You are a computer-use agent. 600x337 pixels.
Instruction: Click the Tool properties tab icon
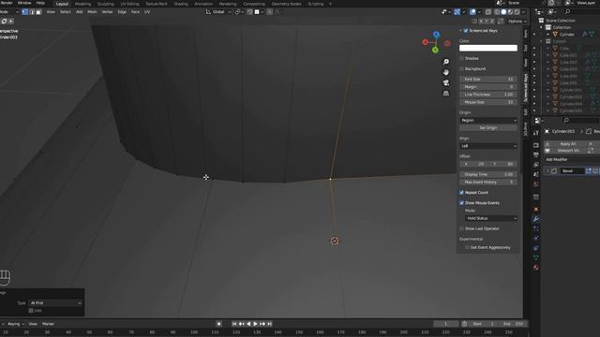pos(536,133)
